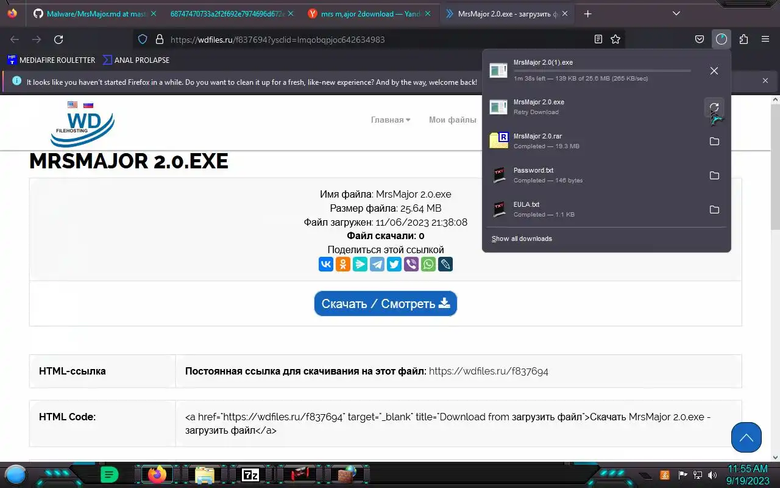Toggle reader view in the address bar
This screenshot has height=488, width=780.
point(598,39)
